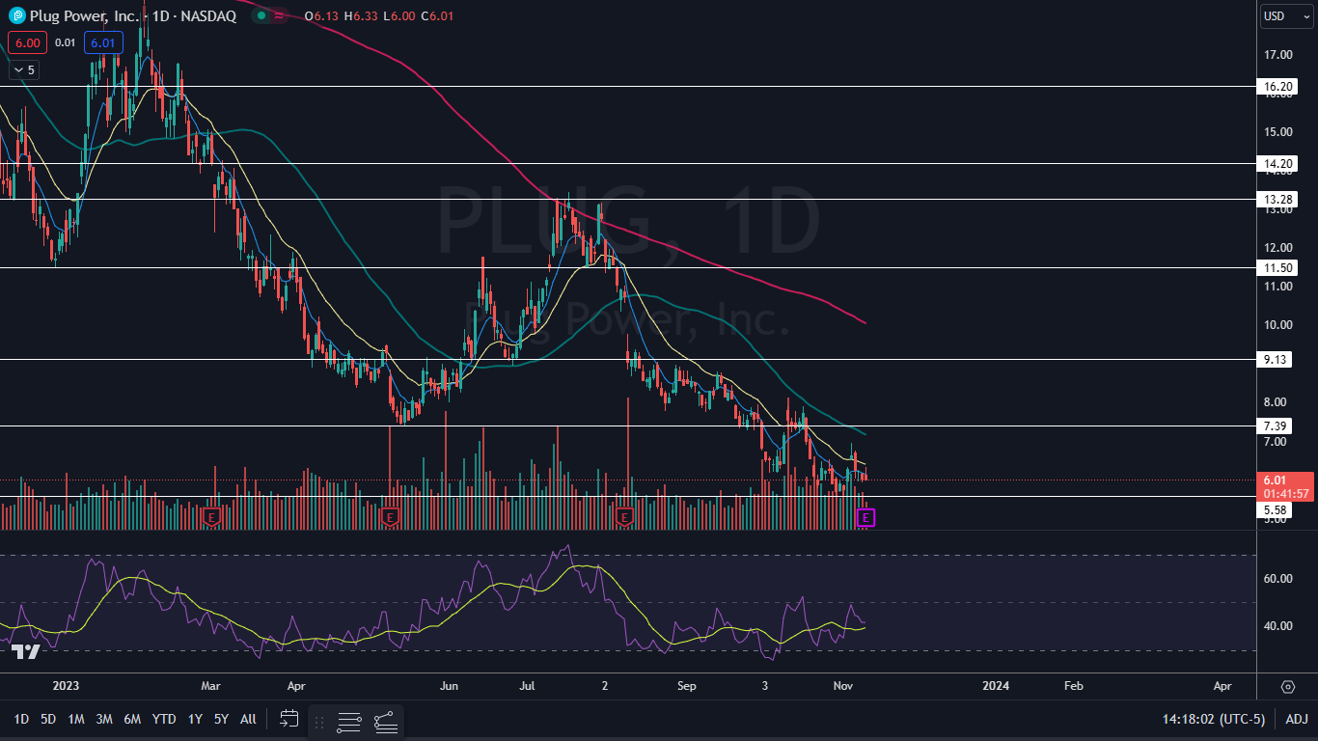Expand the collapsed indicators legend showing 5

pyautogui.click(x=24, y=69)
